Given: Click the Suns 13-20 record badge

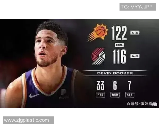Looking at the screenshot, I should 135,33.
